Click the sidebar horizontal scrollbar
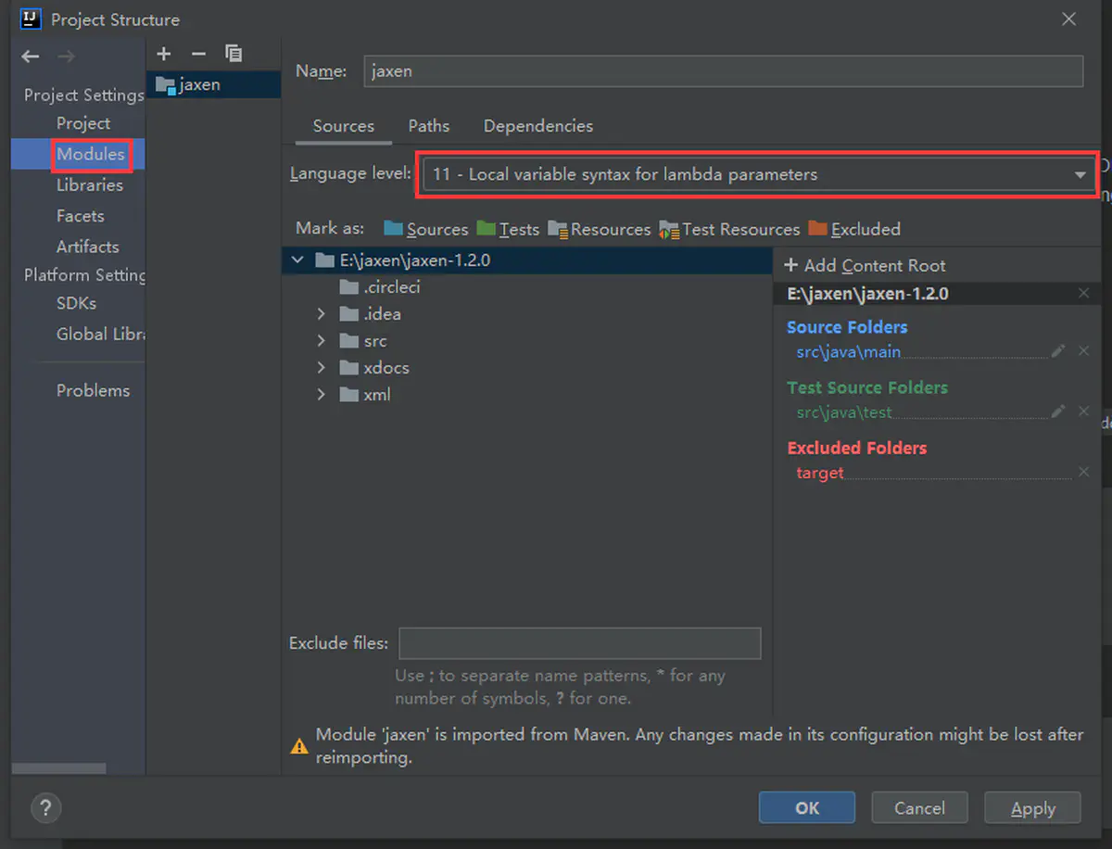1112x849 pixels. click(59, 768)
